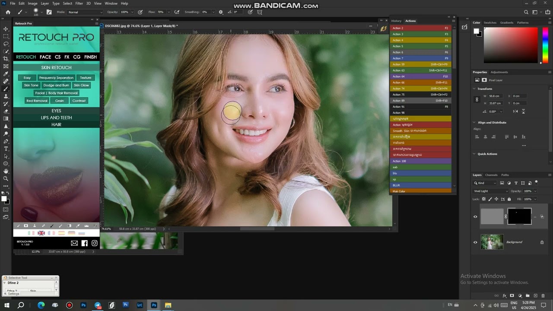Open Retouch Pro Facebook icon
This screenshot has height=311, width=553.
tap(84, 243)
